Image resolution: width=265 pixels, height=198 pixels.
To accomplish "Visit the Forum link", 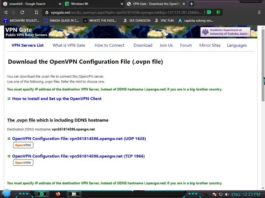I will (x=186, y=45).
